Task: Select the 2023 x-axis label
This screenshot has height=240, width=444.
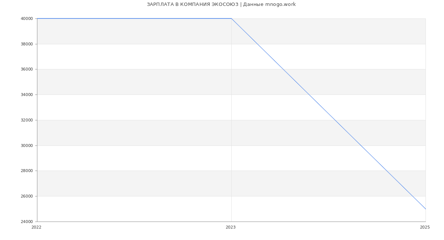Action: point(231,227)
